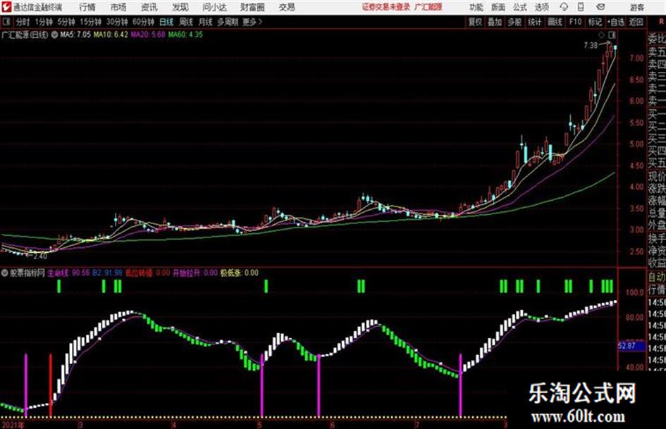Open the 公式 formula menu
Image resolution: width=666 pixels, height=429 pixels.
[520, 7]
